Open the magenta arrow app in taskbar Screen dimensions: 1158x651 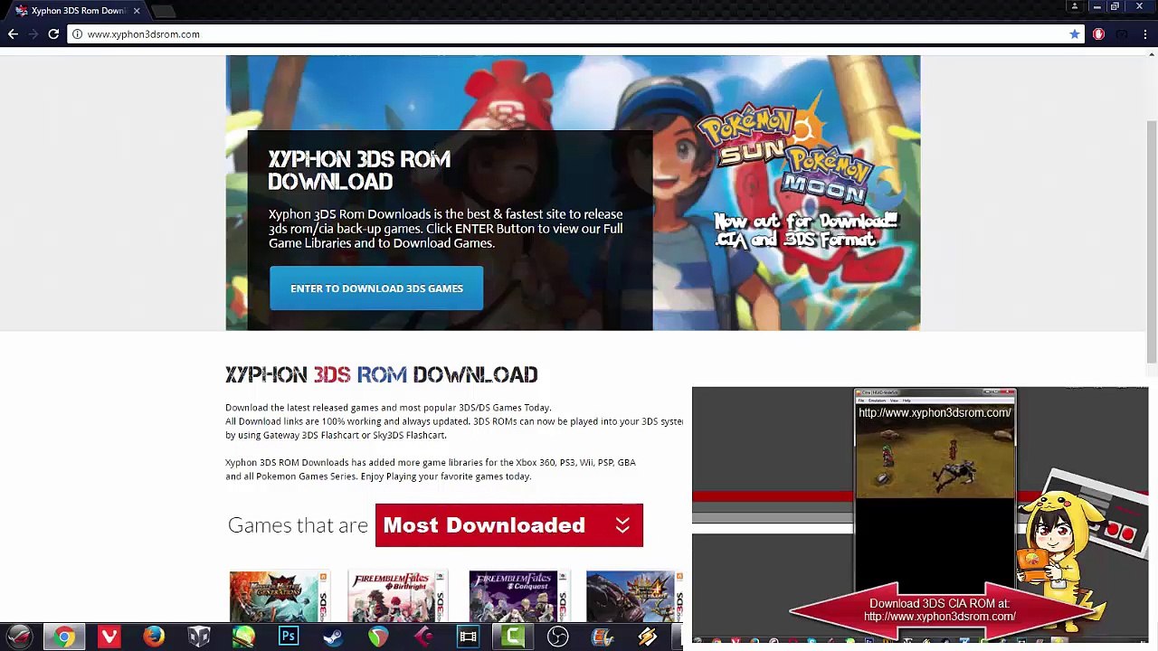point(423,637)
